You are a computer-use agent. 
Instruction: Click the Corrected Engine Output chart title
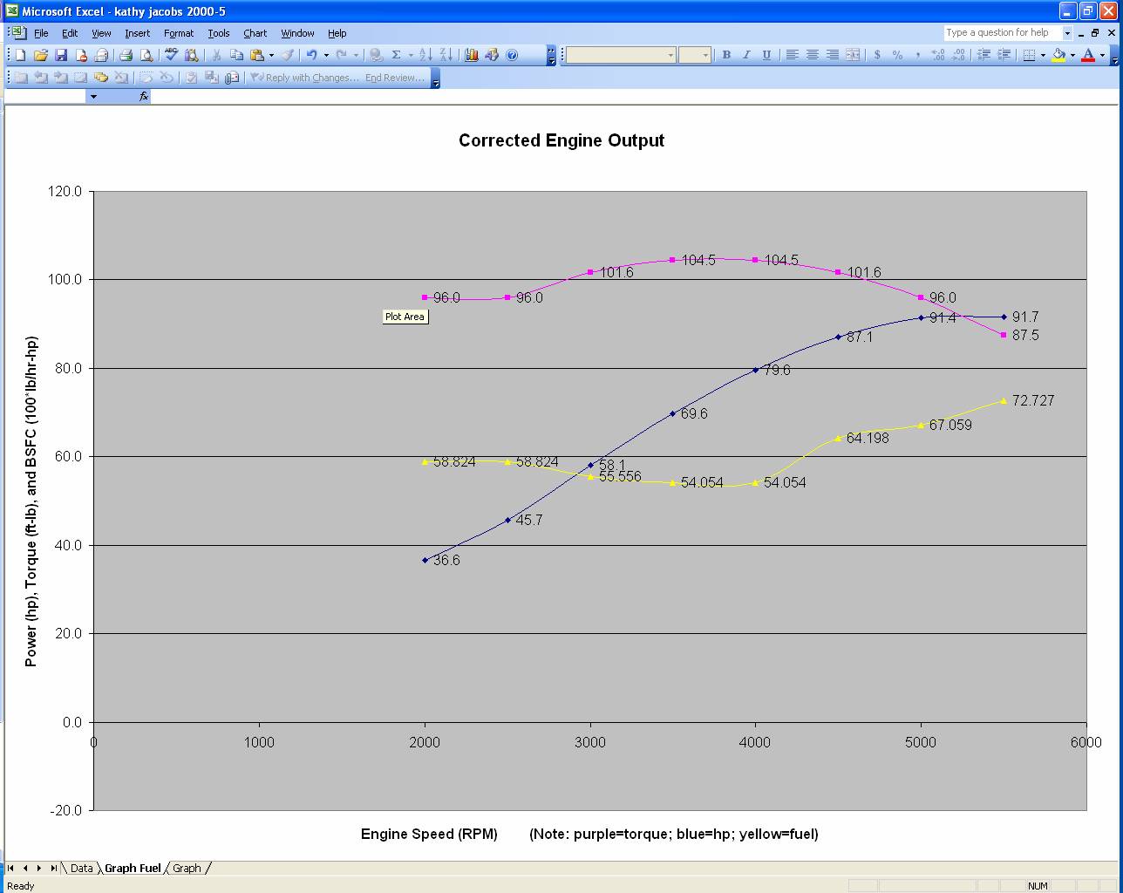[x=561, y=140]
